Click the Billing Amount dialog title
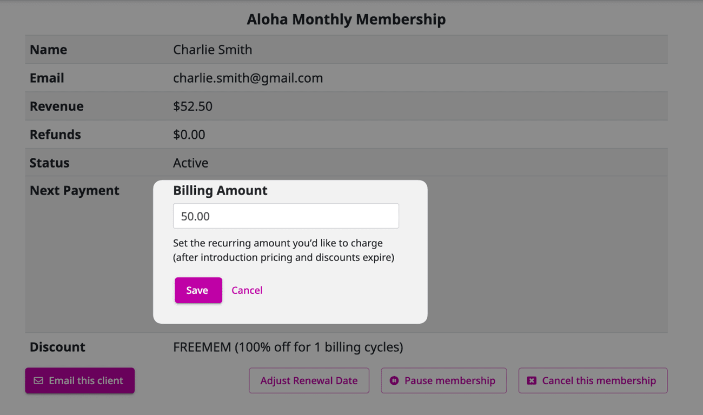 click(220, 191)
